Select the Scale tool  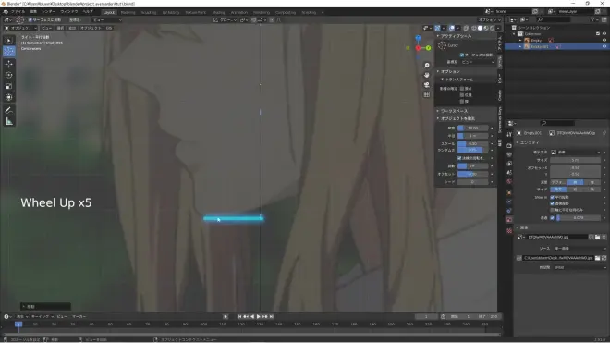pyautogui.click(x=9, y=86)
